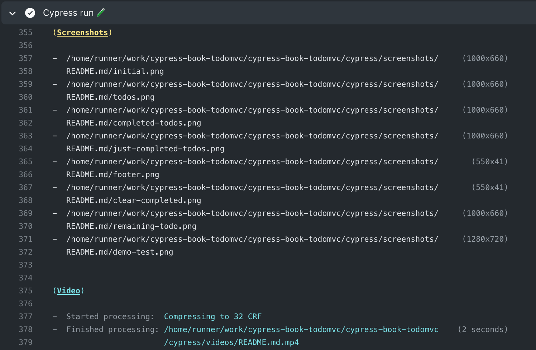
Task: Open the Screenshots heading on line 355
Action: coord(82,33)
